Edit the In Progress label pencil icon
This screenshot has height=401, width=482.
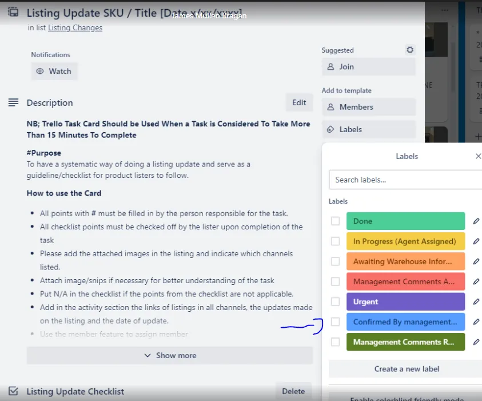tap(476, 241)
